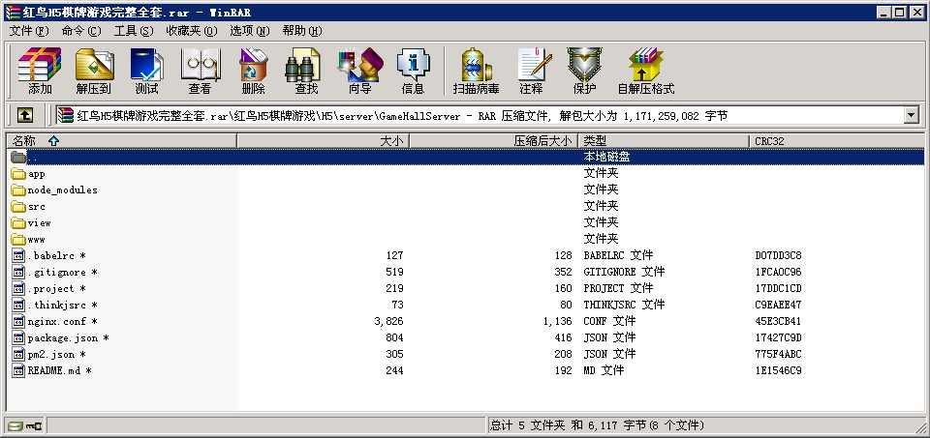The height and width of the screenshot is (438, 930).
Task: Show archive Info (信息) icon
Action: click(x=413, y=72)
